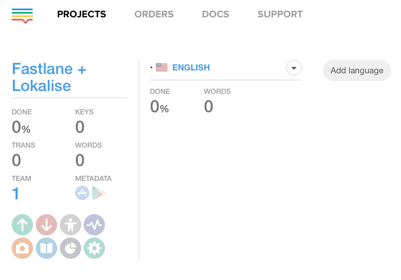401x280 pixels.
Task: Open project settings gear icon
Action: 94,248
